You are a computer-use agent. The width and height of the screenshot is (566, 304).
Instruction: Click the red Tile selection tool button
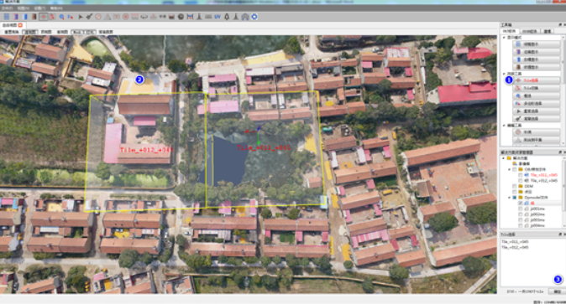tap(537, 80)
